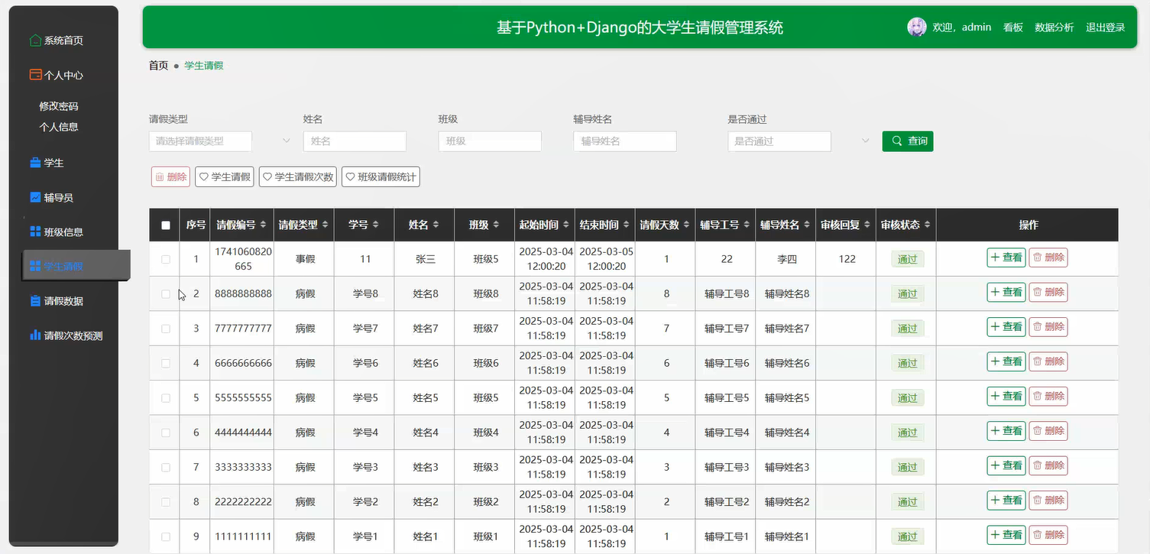Click the 请假数据 clipboard icon
Screen dimensions: 1150x554
[35, 300]
